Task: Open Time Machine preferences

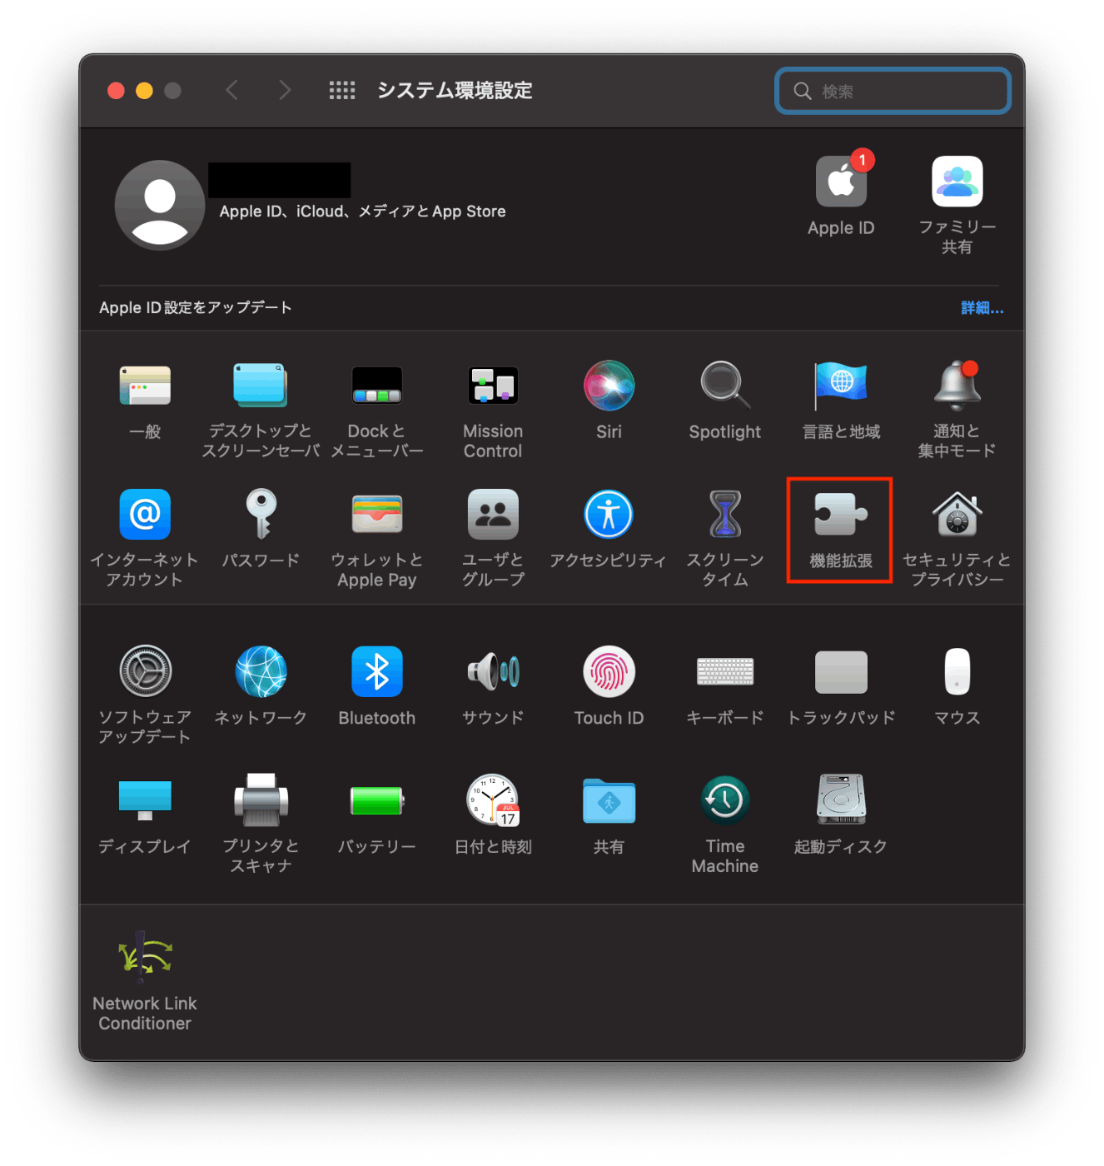Action: 725,800
